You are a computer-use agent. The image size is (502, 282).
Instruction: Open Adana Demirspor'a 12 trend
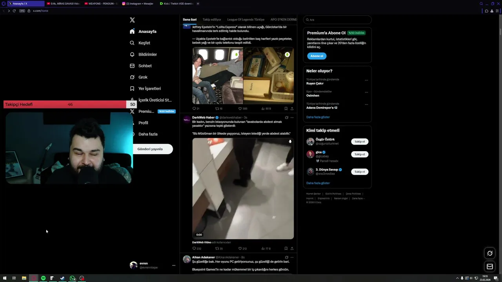322,108
